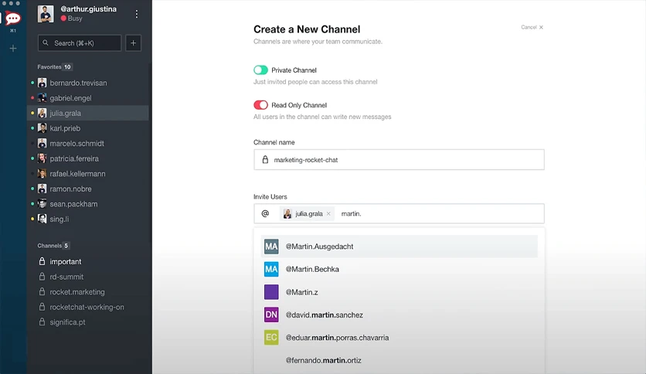Click the Channel name input field
This screenshot has width=646, height=374.
pos(399,160)
